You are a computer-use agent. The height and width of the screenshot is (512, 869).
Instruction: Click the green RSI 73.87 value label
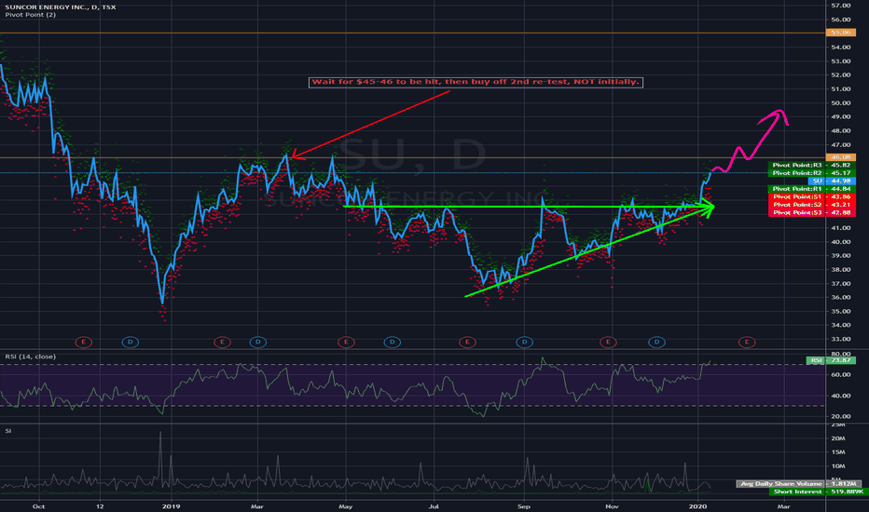tap(832, 360)
